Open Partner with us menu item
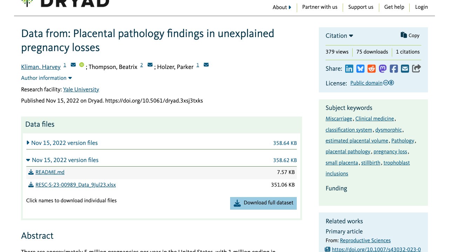Screen dimensions: 449x252 [320, 7]
